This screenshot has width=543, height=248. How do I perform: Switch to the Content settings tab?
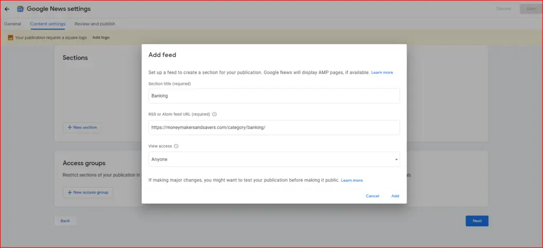click(48, 24)
